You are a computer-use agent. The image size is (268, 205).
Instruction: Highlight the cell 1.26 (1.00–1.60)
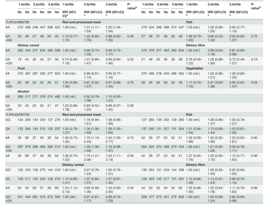point(114,131)
